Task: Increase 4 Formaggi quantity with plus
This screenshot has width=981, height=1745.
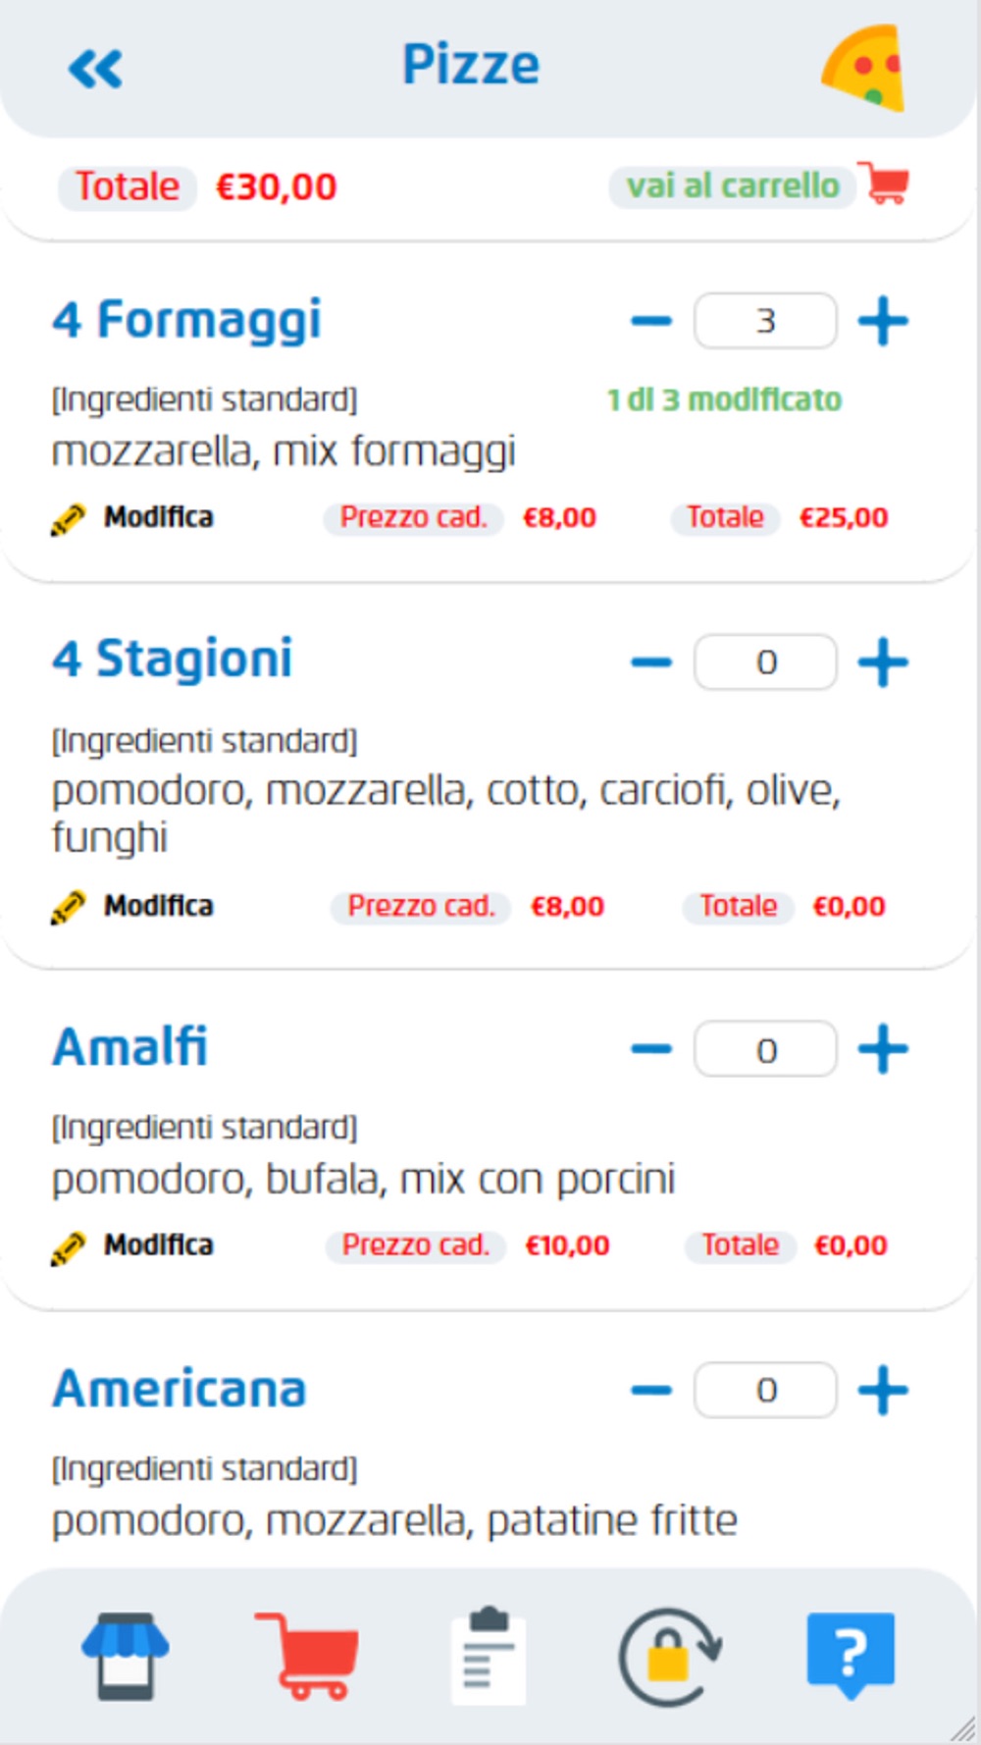Action: pos(883,321)
